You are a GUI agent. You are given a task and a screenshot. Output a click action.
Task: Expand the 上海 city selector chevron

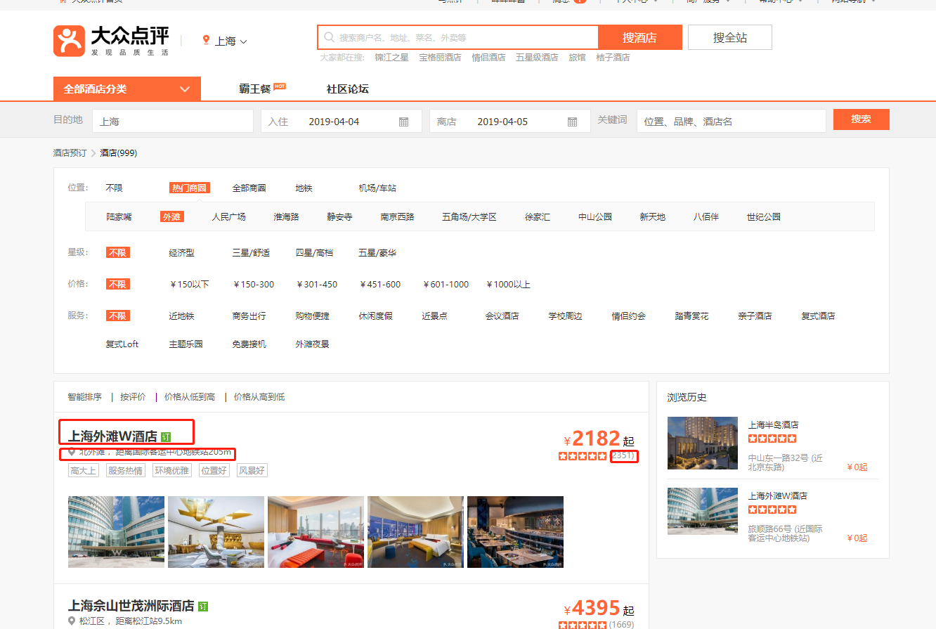point(243,41)
